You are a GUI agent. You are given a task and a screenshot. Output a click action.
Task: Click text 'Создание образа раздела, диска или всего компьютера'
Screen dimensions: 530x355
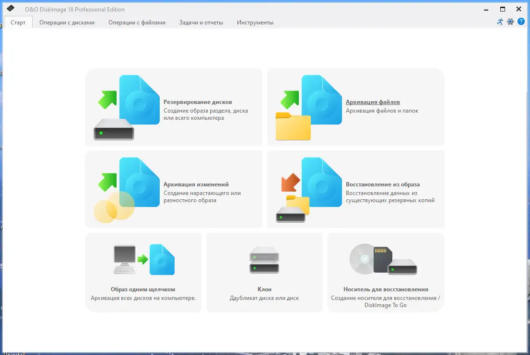click(206, 114)
